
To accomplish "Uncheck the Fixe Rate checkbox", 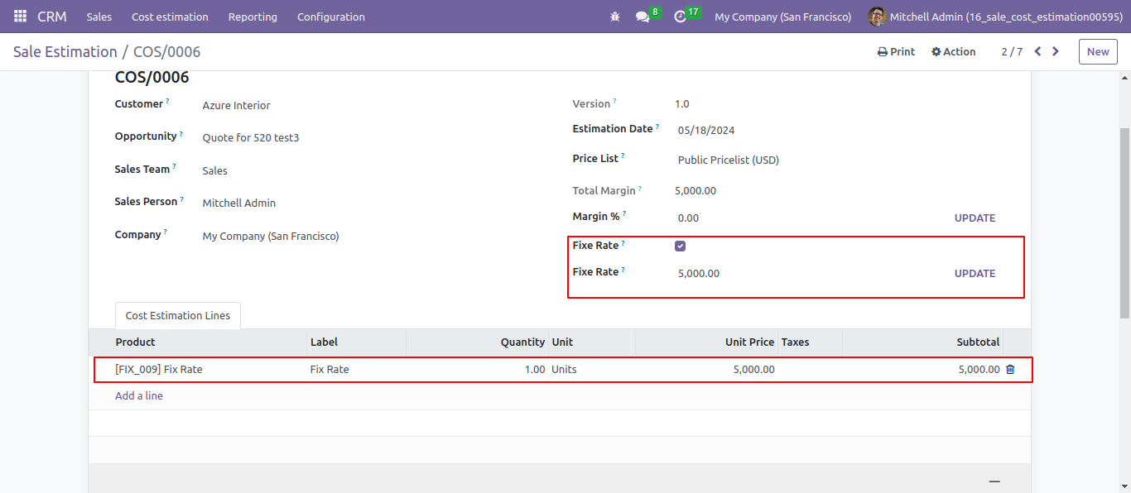I will [681, 246].
